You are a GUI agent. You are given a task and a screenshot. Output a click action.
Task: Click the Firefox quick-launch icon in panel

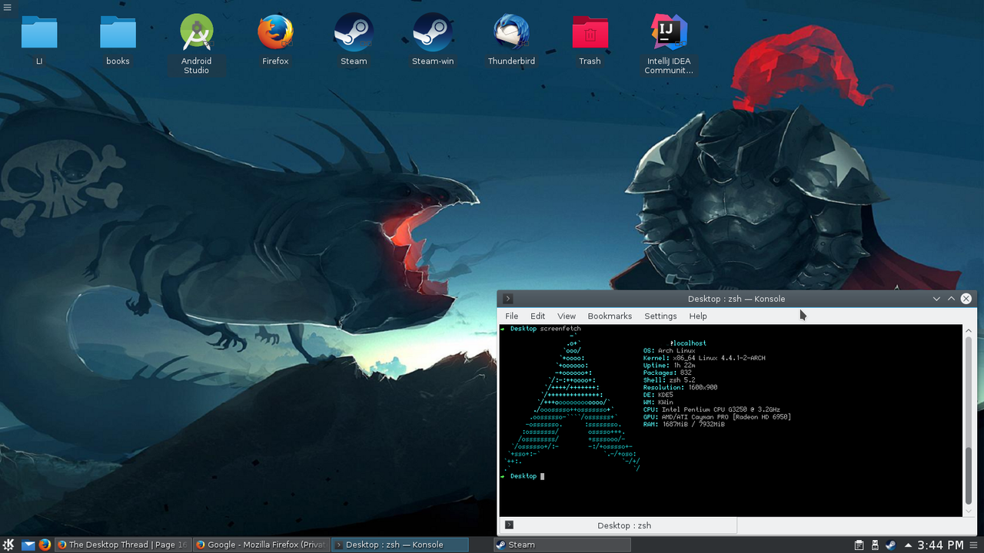(45, 545)
